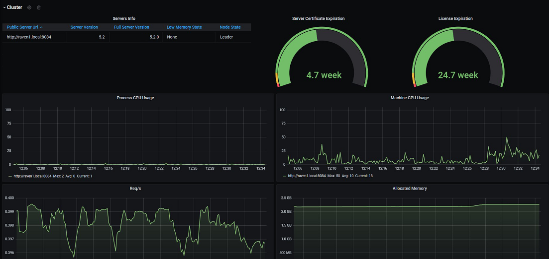
Task: Sort by Server Version column header
Action: pyautogui.click(x=84, y=27)
